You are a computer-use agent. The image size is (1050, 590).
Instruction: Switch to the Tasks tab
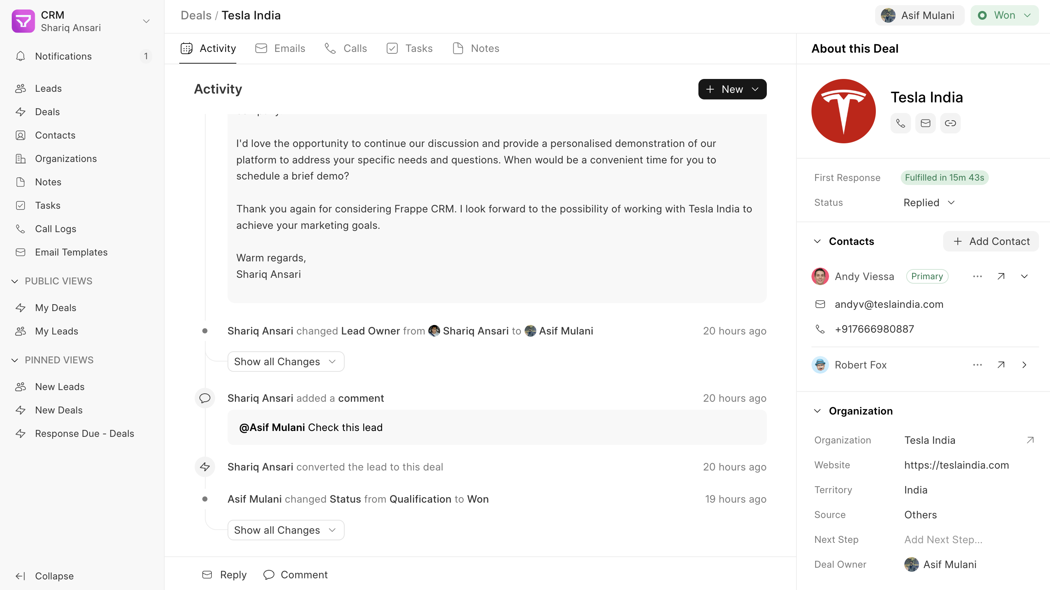pyautogui.click(x=410, y=49)
